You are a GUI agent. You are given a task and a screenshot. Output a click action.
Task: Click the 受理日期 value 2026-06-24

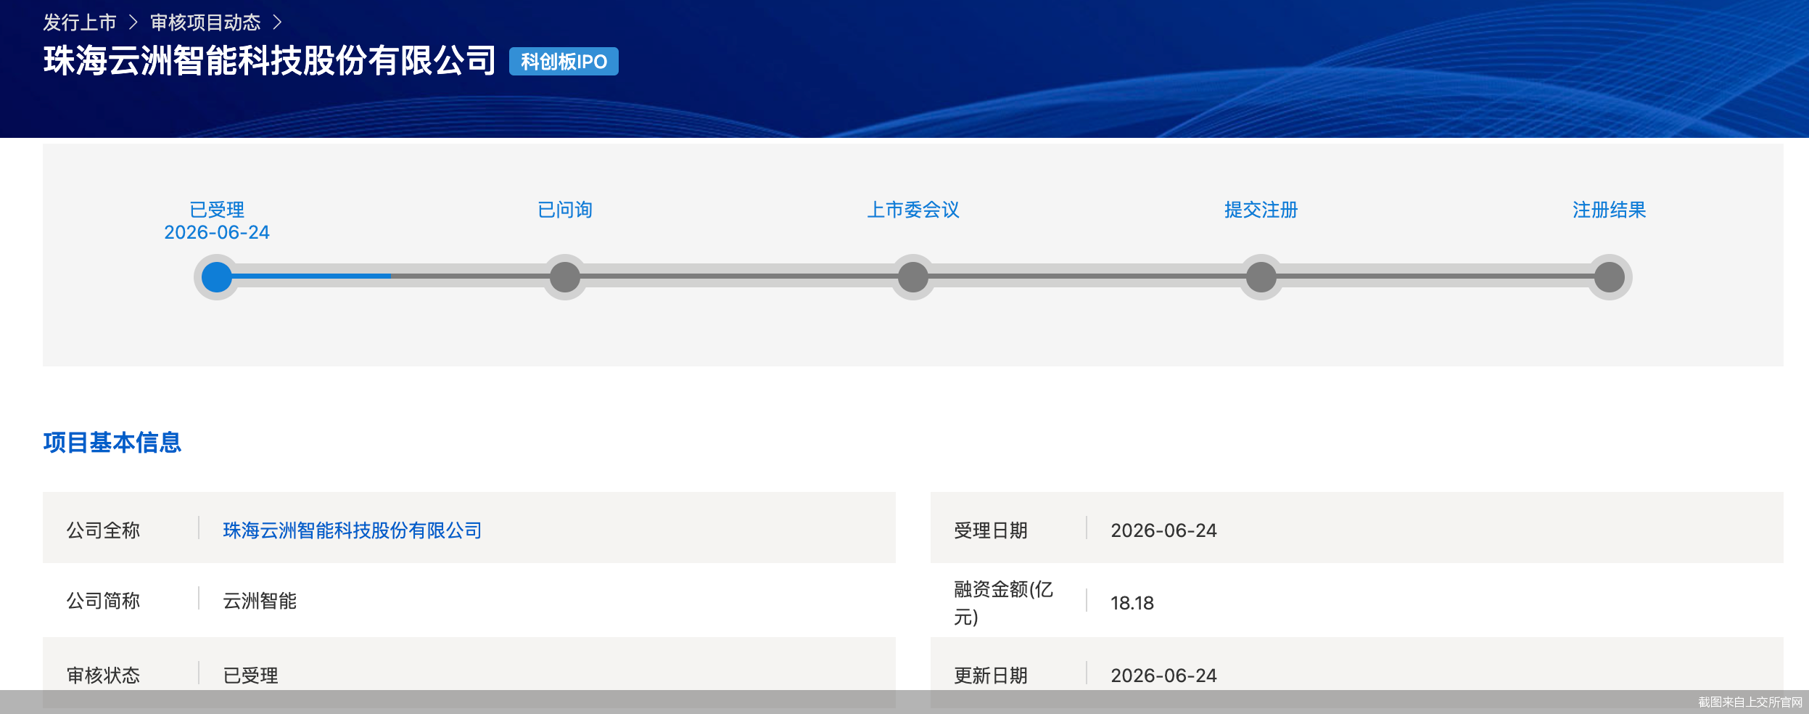click(1163, 530)
